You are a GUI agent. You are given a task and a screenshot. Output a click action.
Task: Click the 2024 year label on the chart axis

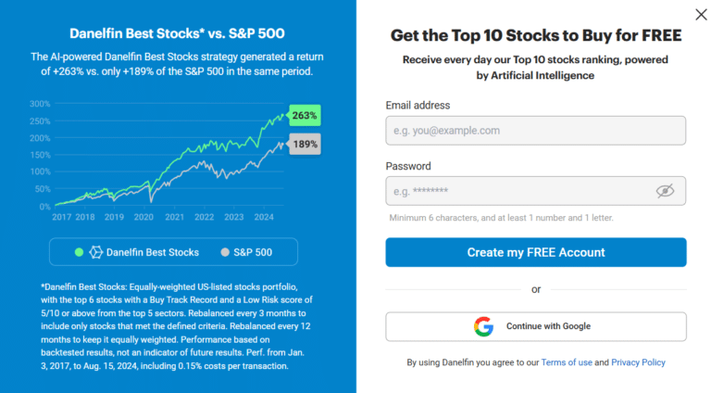[x=265, y=217]
